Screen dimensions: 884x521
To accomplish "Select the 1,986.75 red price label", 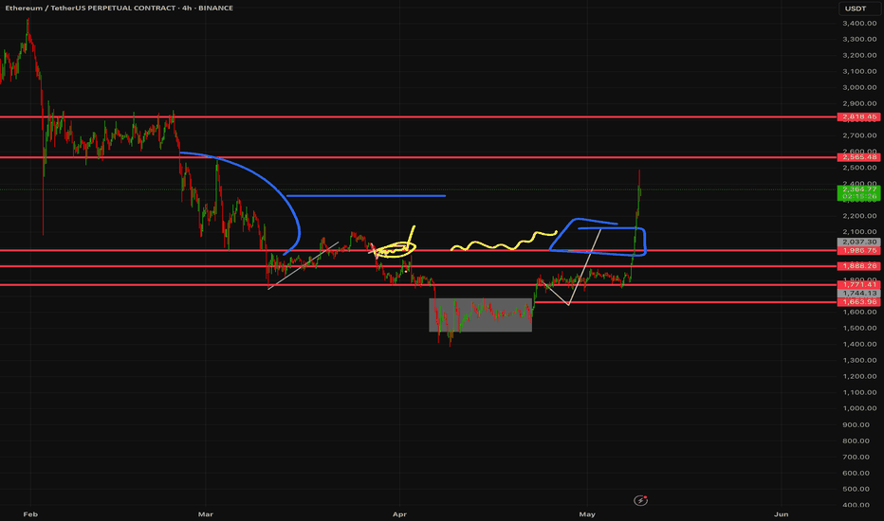I will [859, 250].
